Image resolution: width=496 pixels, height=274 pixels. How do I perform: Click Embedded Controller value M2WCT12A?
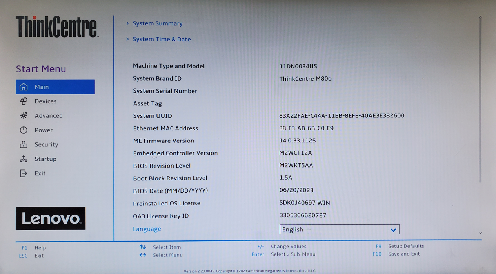pos(296,153)
